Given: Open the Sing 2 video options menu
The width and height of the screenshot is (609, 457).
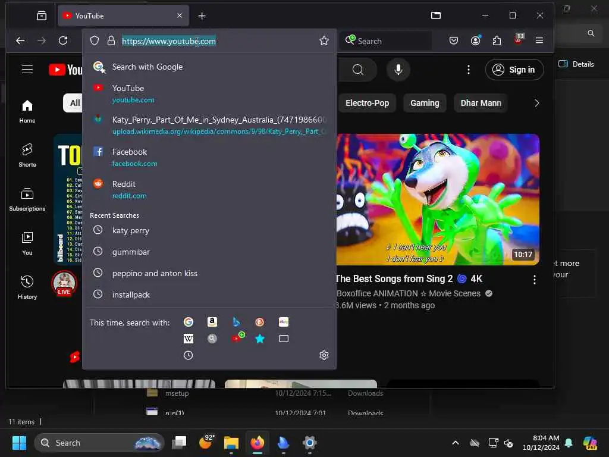Looking at the screenshot, I should (x=535, y=280).
